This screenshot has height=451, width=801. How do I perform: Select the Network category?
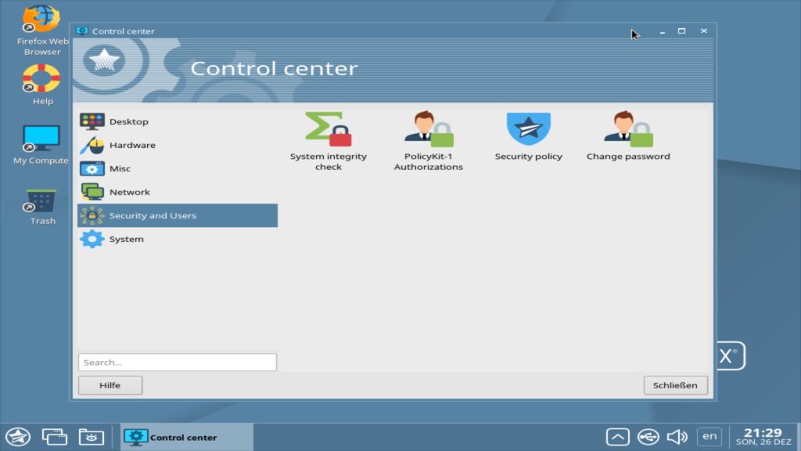pos(178,193)
